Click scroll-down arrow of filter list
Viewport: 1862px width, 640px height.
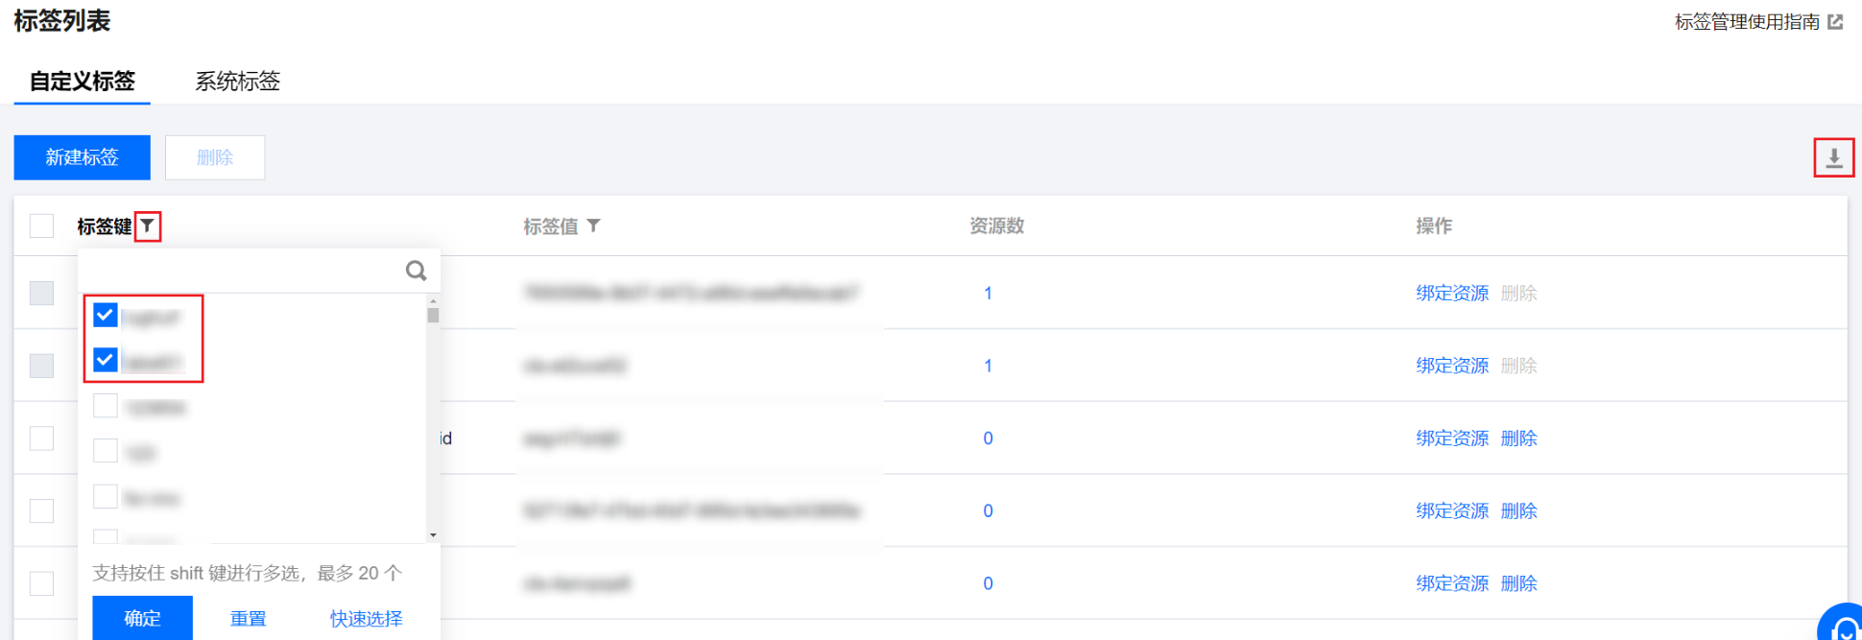point(433,535)
